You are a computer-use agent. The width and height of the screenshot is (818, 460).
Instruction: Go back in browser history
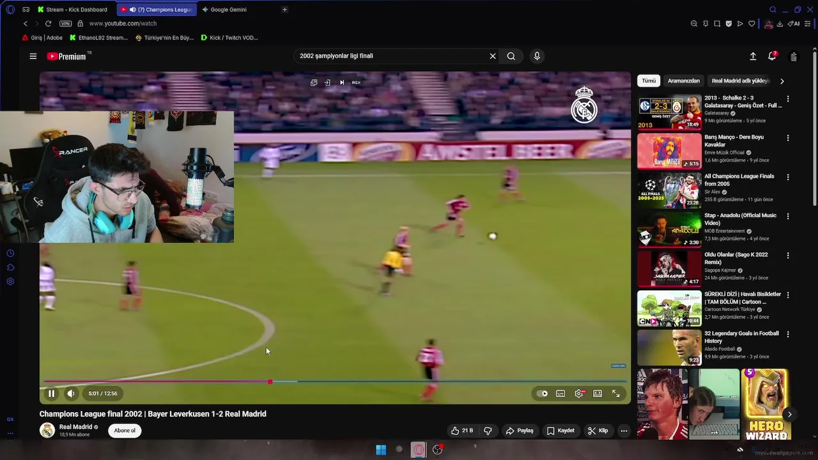[25, 24]
